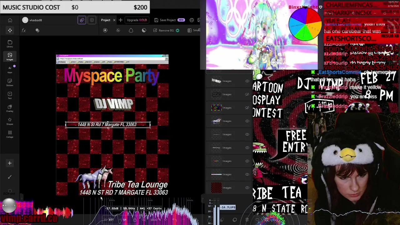Click bottom '1448 N ST RD 7 MARGATE' text
This screenshot has height=225, width=400.
124,192
